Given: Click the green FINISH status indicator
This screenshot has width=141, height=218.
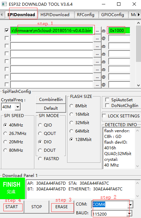Looking at the screenshot, I should coord(12,188).
